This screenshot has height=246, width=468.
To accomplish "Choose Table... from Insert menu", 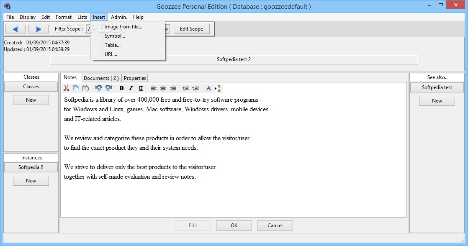I will click(x=128, y=45).
